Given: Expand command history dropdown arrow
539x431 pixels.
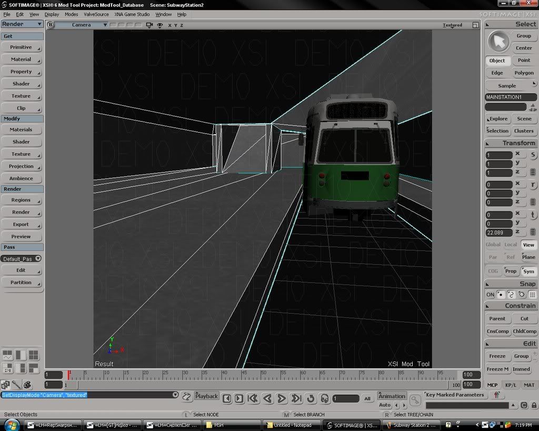Looking at the screenshot, I should click(x=175, y=395).
